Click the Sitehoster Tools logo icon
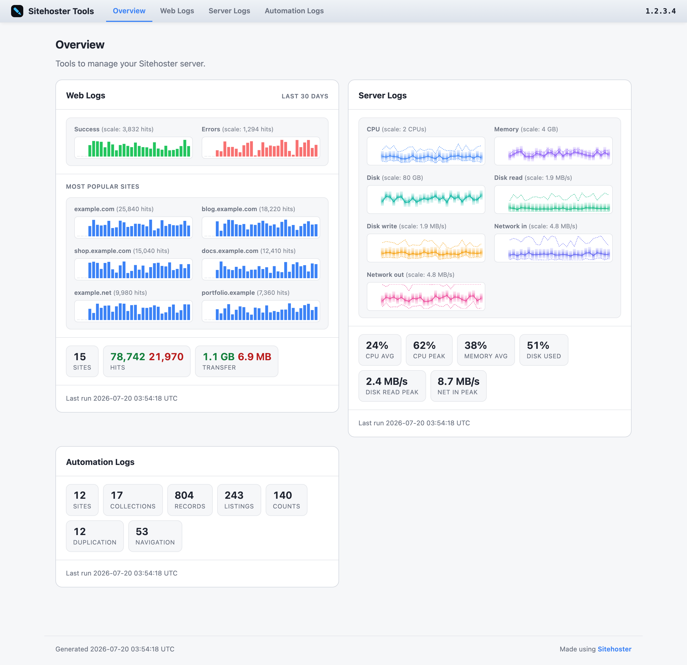 point(17,11)
